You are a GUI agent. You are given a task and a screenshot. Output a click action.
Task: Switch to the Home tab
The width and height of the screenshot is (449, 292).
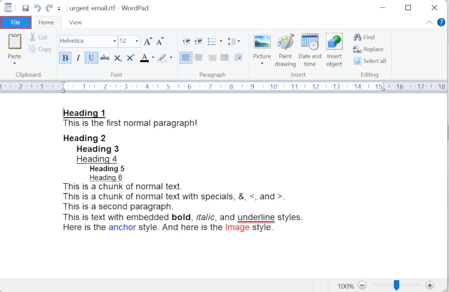(46, 22)
